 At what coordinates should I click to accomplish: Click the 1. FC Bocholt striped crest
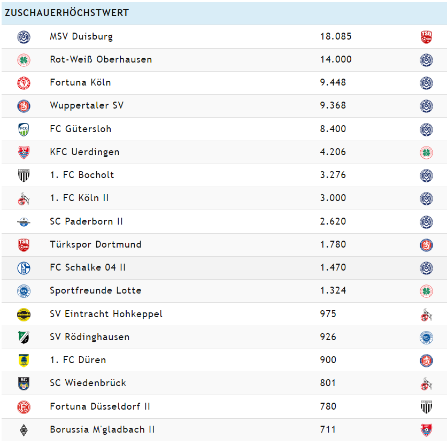pyautogui.click(x=24, y=175)
